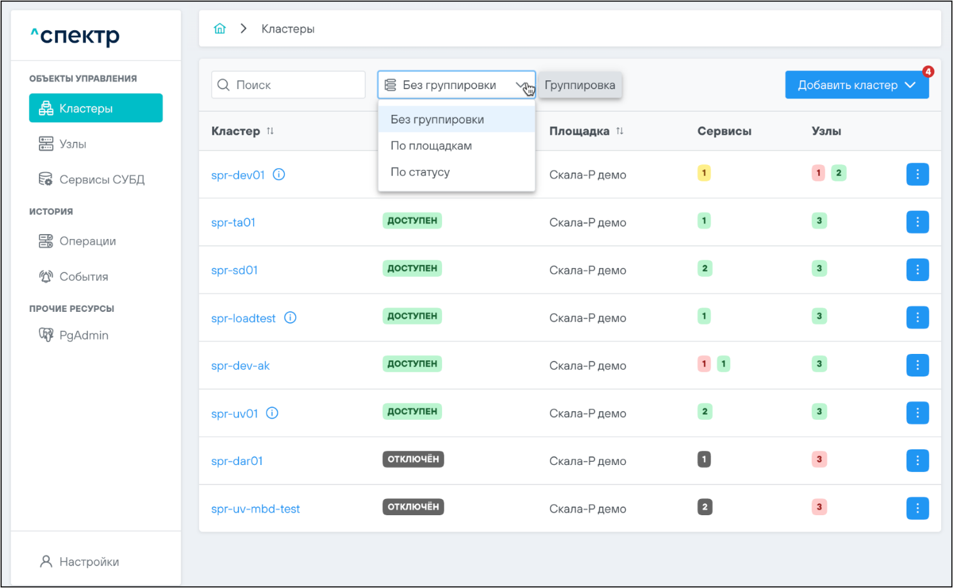The width and height of the screenshot is (953, 588).
Task: Go to Сервисы СУБД in sidebar
Action: [101, 179]
